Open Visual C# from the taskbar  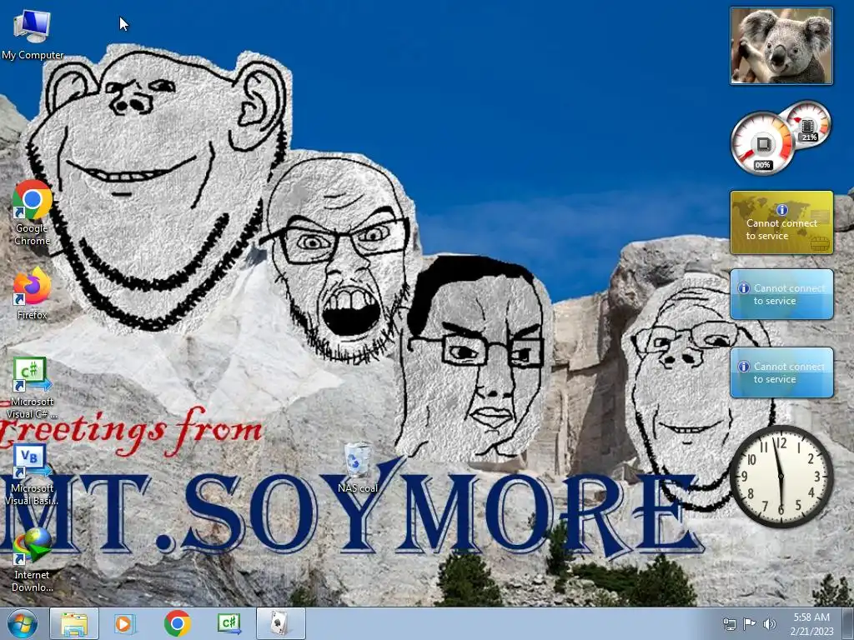(x=229, y=623)
